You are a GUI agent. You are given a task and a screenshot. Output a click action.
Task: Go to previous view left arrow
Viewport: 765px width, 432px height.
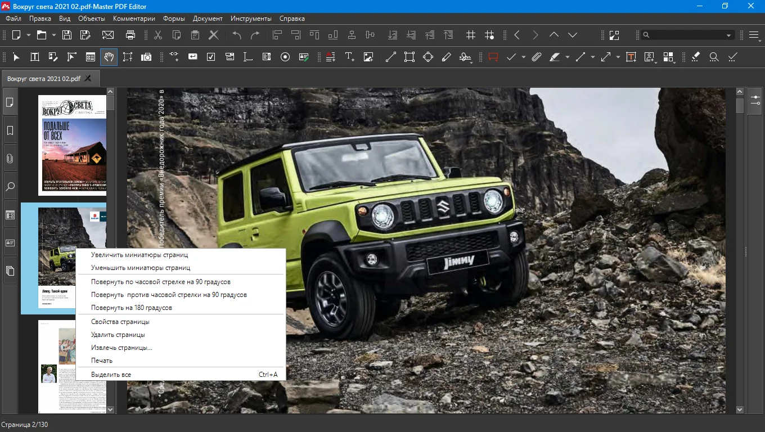tap(517, 35)
